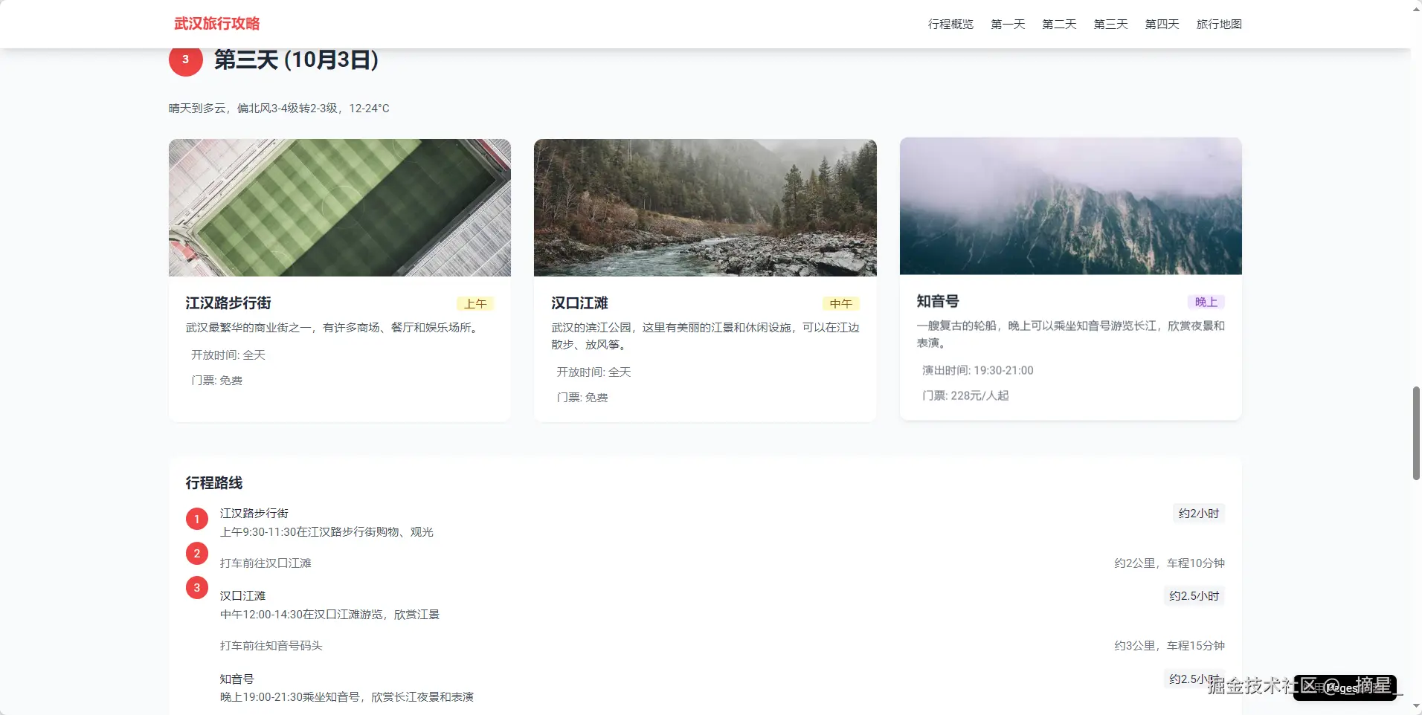Image resolution: width=1422 pixels, height=715 pixels.
Task: Click the 上午 time tag
Action: (x=475, y=304)
